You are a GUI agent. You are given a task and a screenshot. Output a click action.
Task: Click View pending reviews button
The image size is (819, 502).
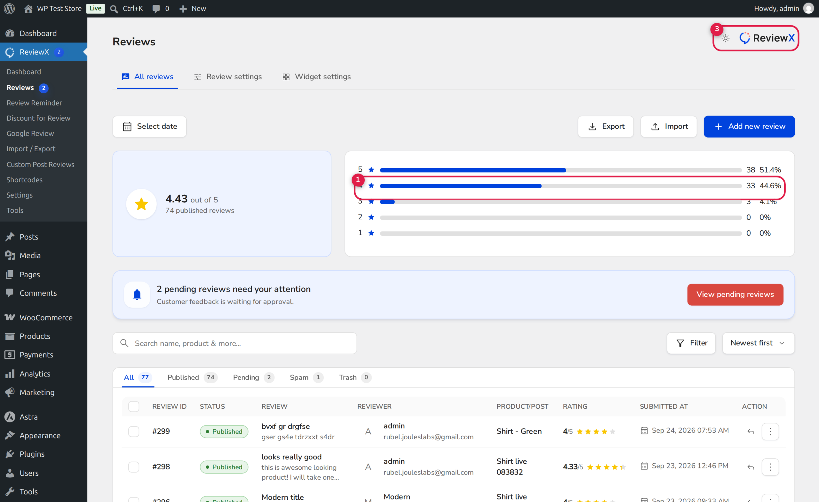[735, 295]
